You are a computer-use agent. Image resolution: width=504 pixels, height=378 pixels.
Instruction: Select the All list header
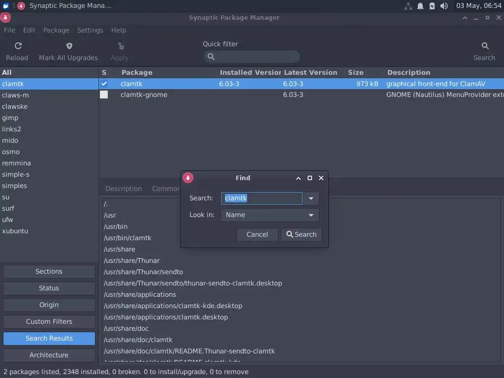pyautogui.click(x=49, y=73)
